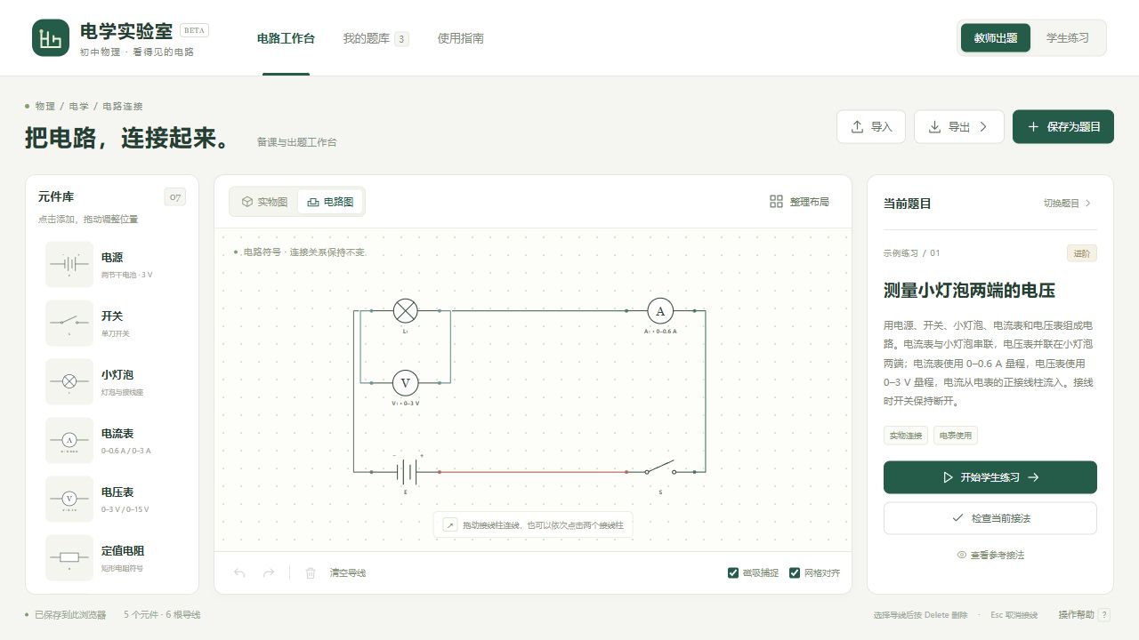Open the 使用指南 tab
Viewport: 1139px width, 640px height.
tap(461, 38)
